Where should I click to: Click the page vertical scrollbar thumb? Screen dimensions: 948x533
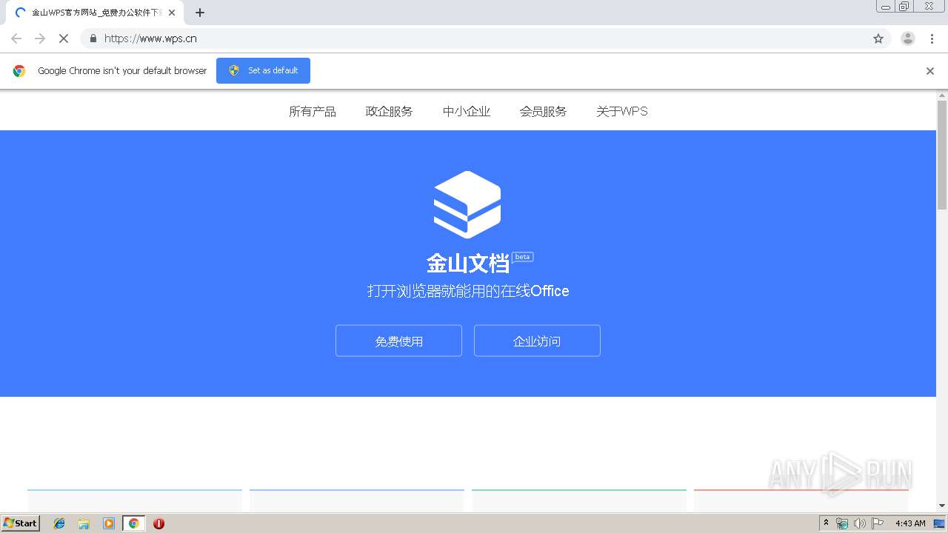click(x=942, y=154)
